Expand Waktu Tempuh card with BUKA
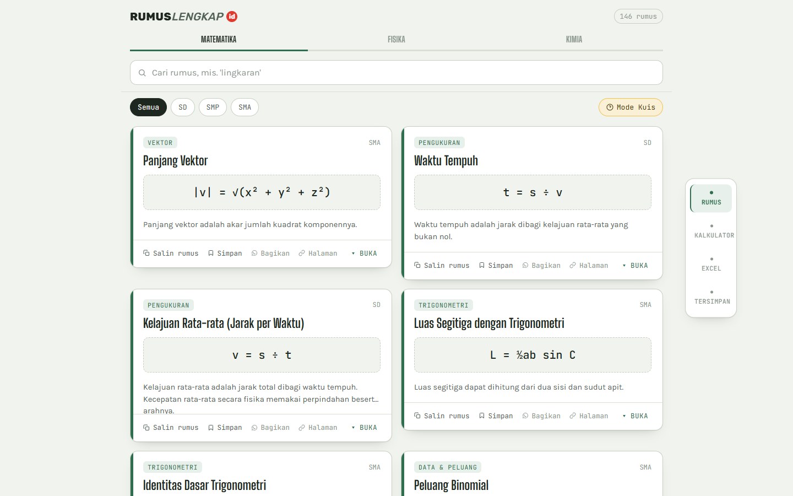 coord(635,266)
